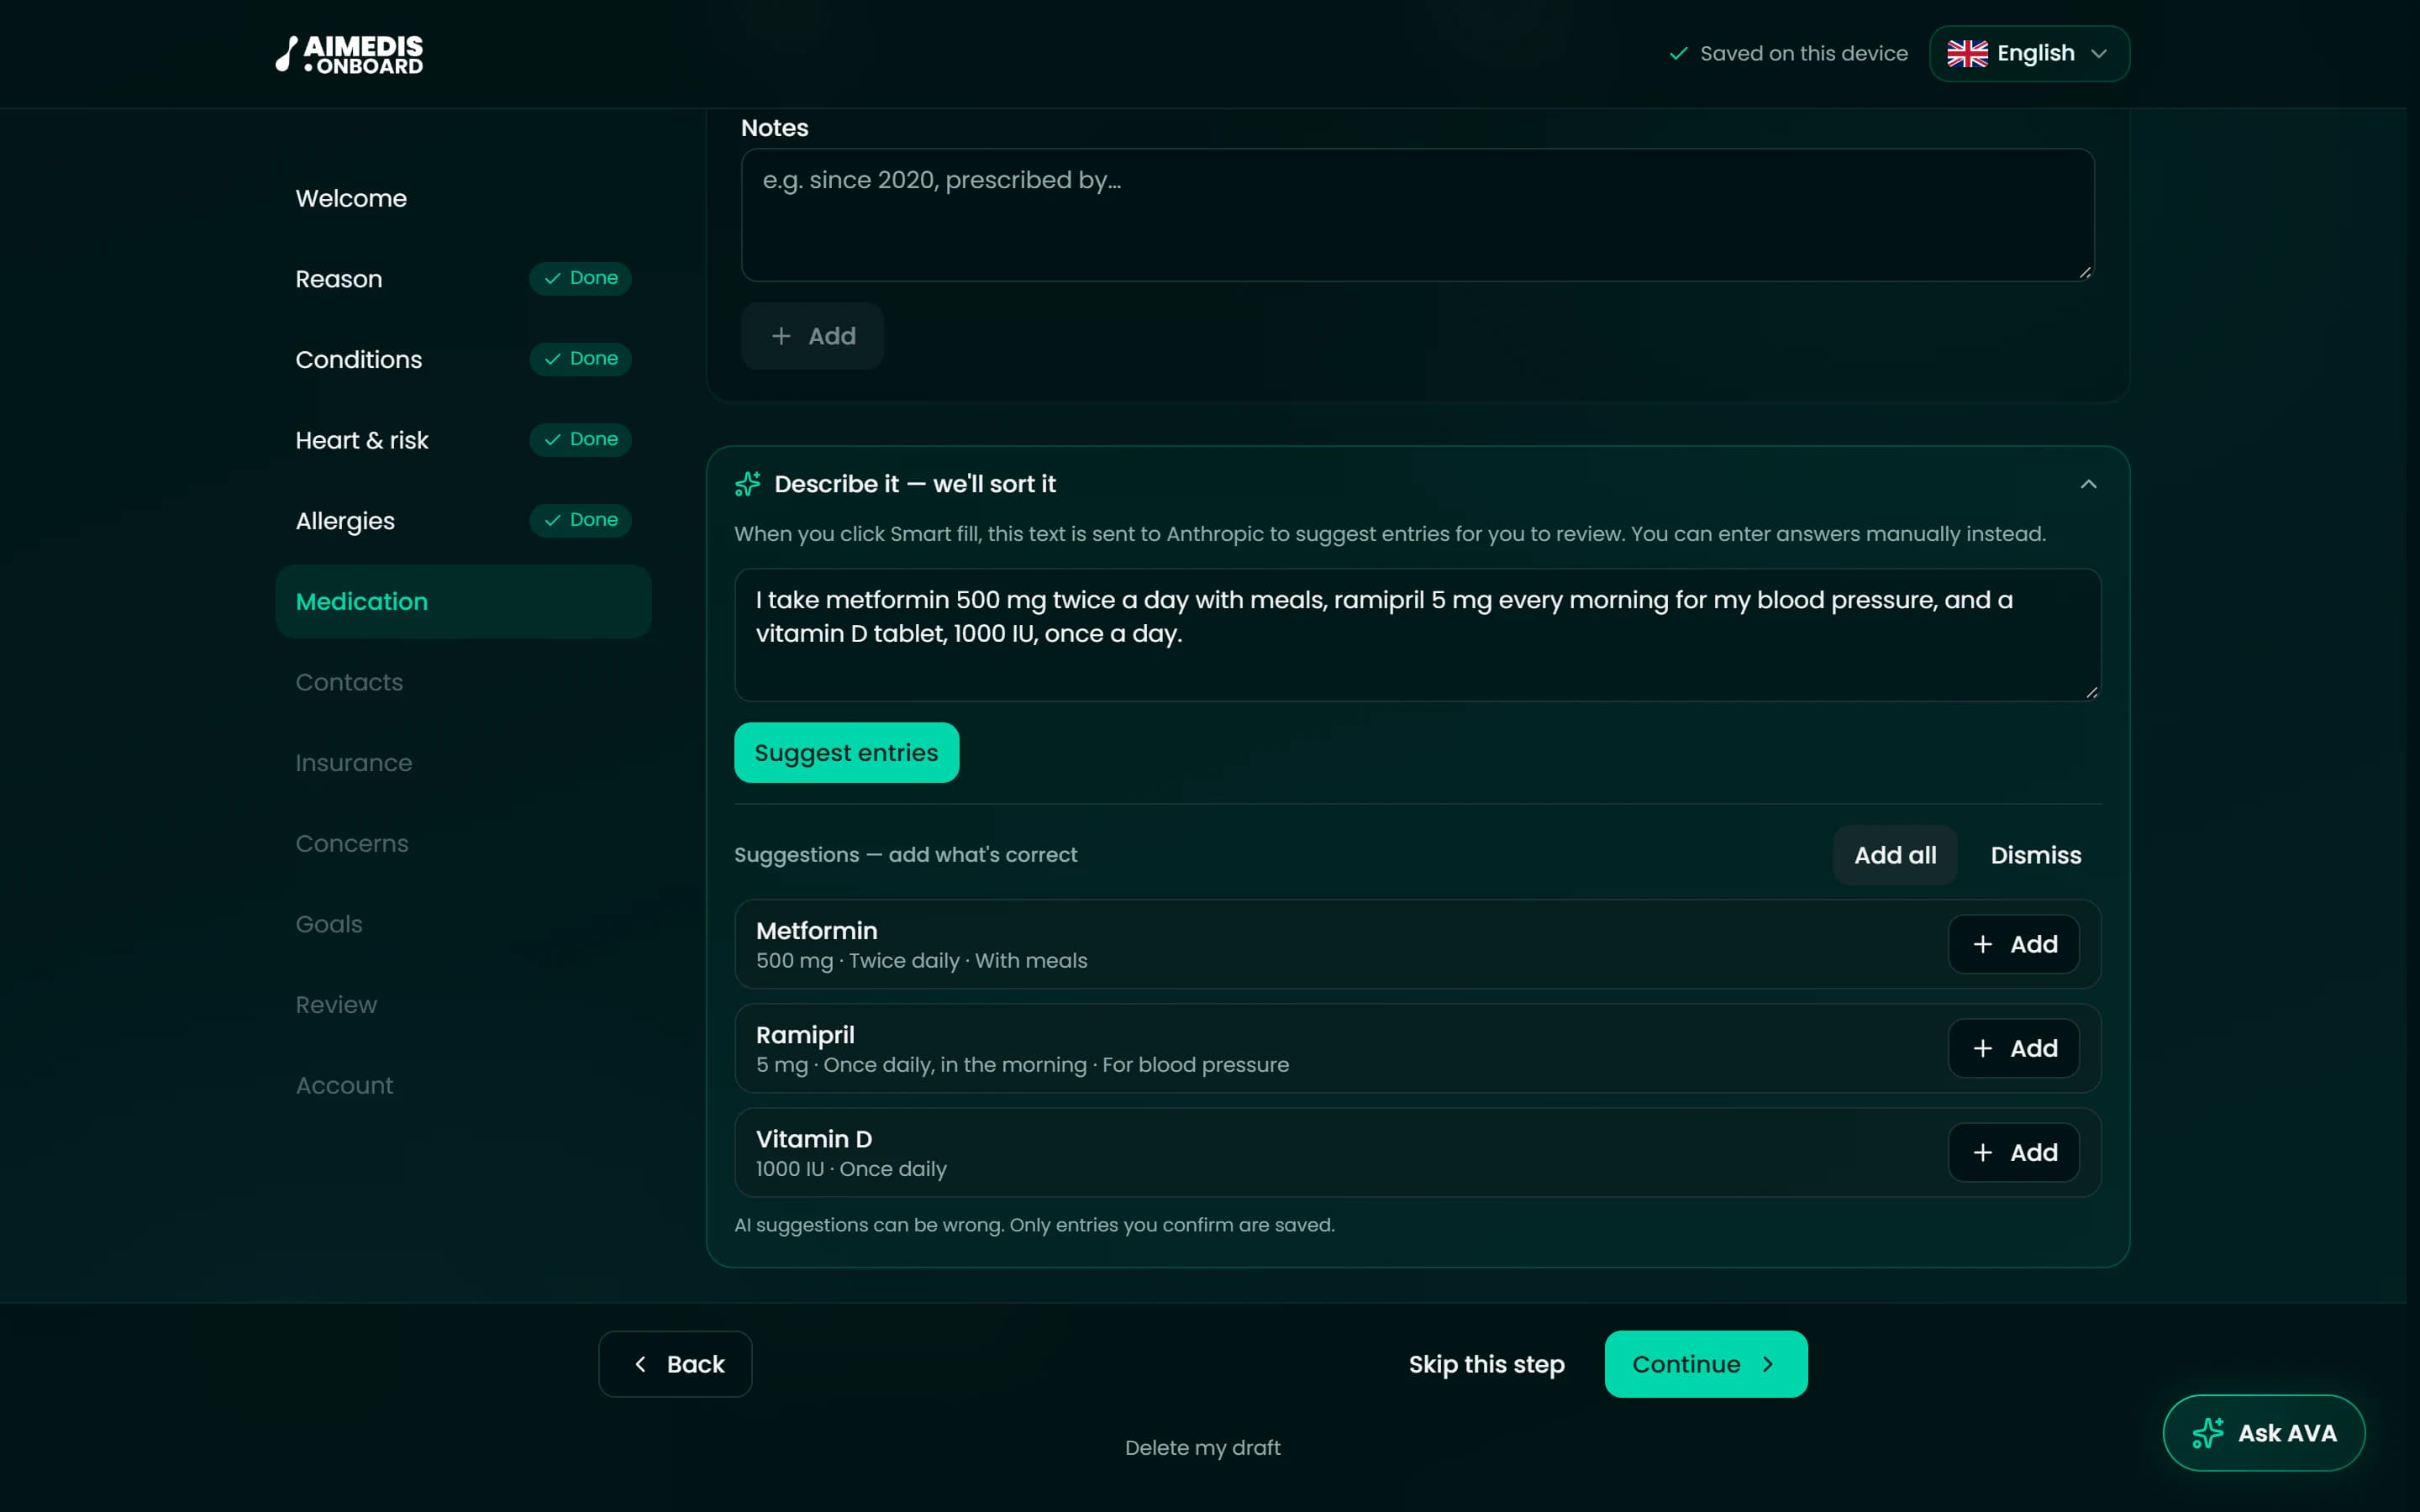The width and height of the screenshot is (2420, 1512).
Task: Click the Add button below Notes
Action: coord(812,336)
